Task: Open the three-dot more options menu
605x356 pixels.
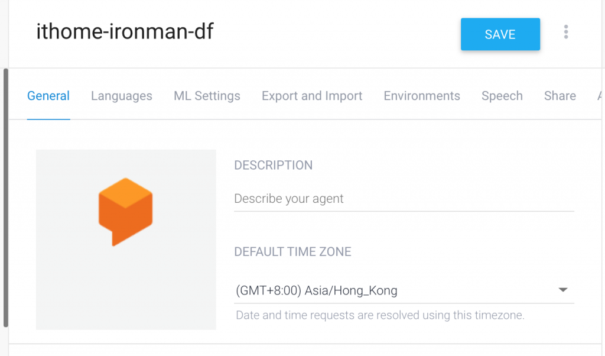Action: (566, 32)
